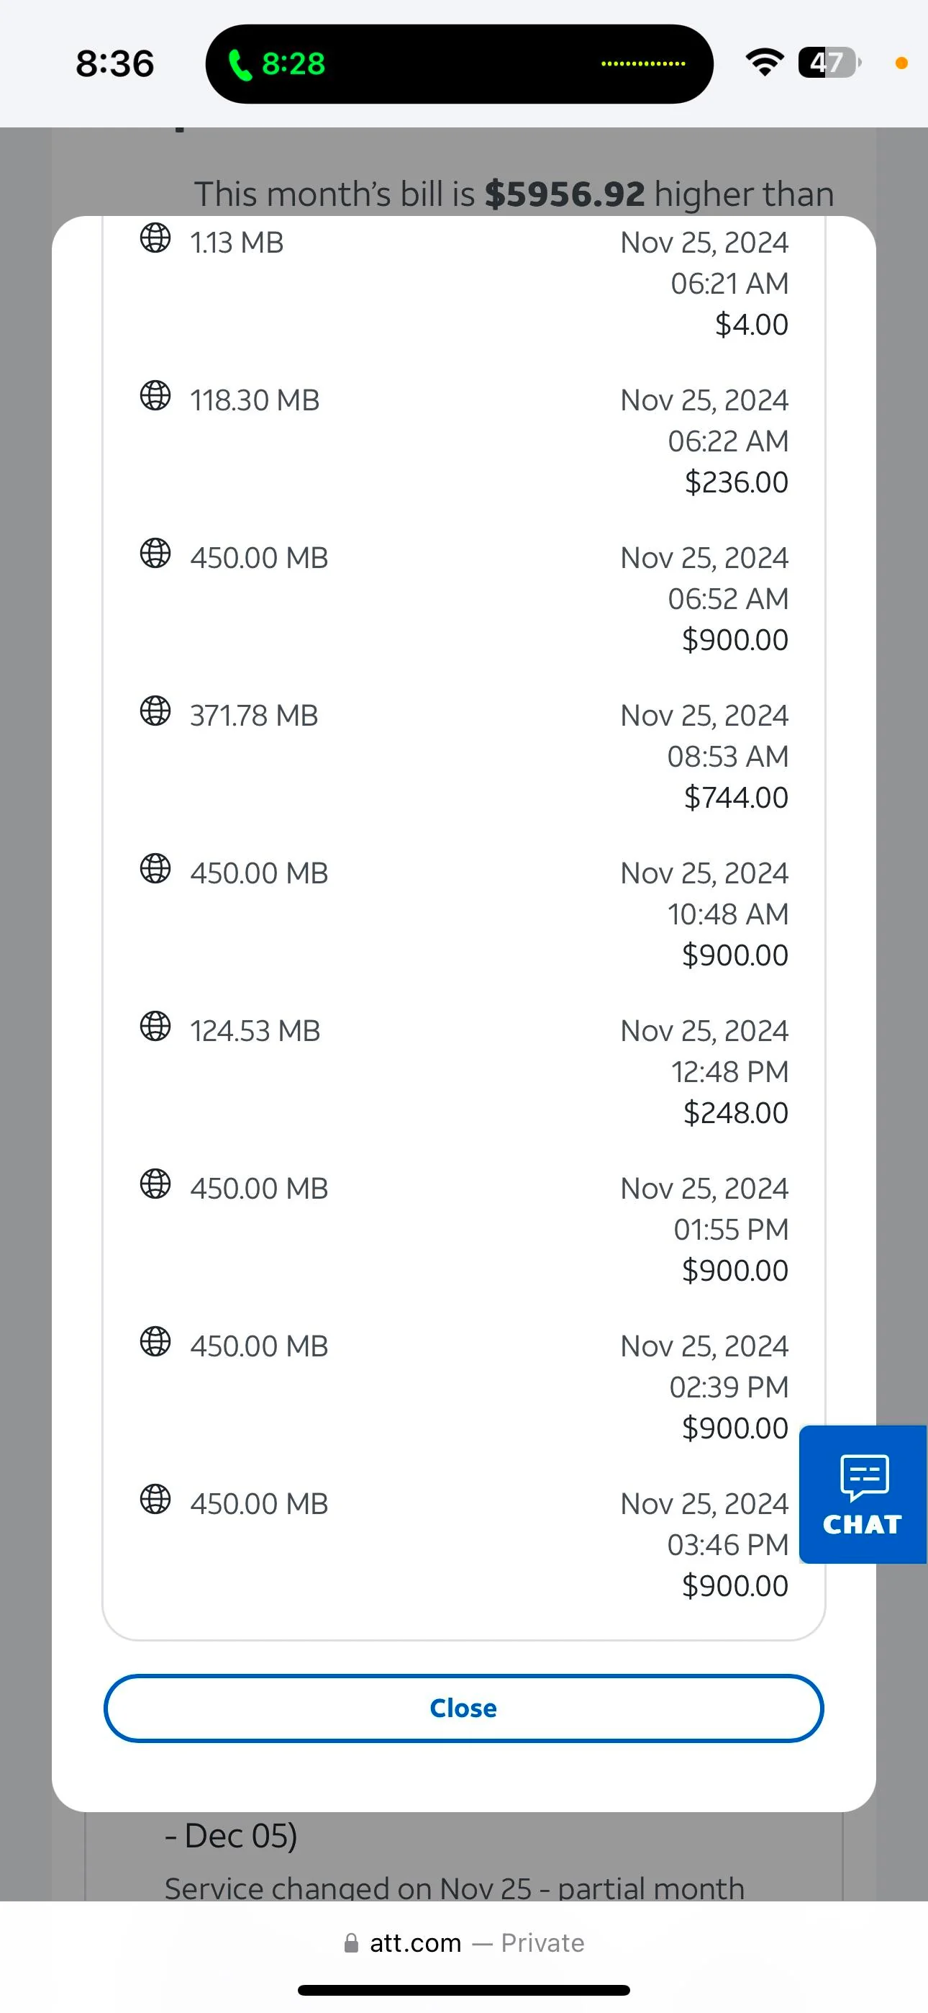Tap the att.com address bar
This screenshot has width=928, height=2013.
click(x=464, y=1942)
